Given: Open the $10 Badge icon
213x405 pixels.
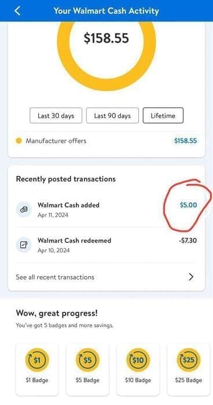Looking at the screenshot, I should coord(138,360).
